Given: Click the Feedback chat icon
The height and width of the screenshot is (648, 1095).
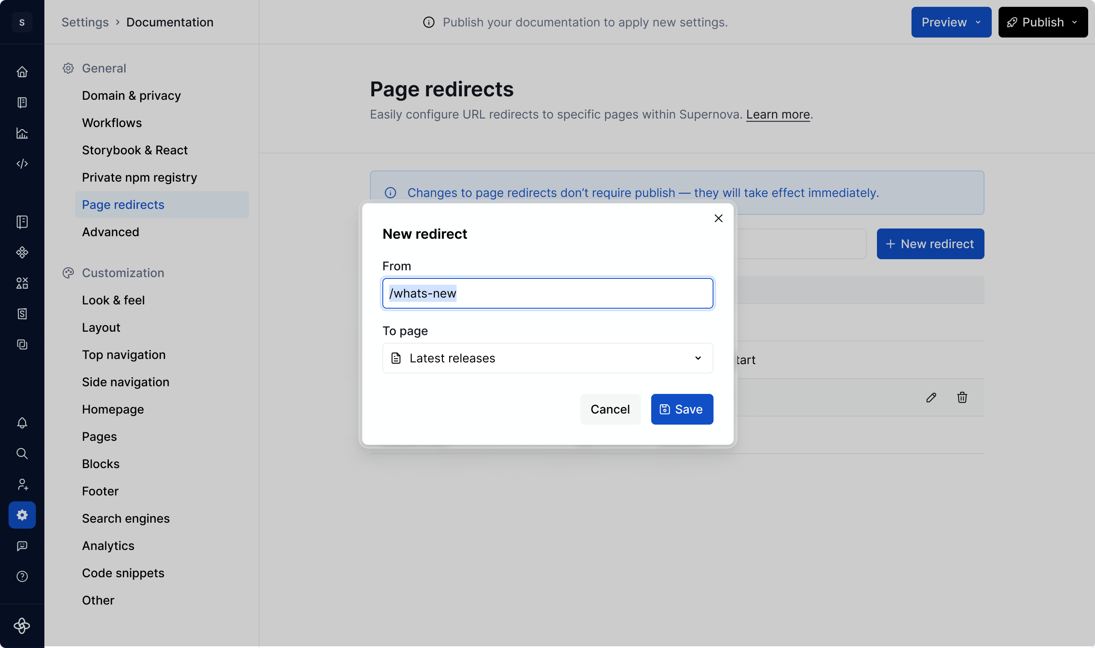Looking at the screenshot, I should point(22,546).
